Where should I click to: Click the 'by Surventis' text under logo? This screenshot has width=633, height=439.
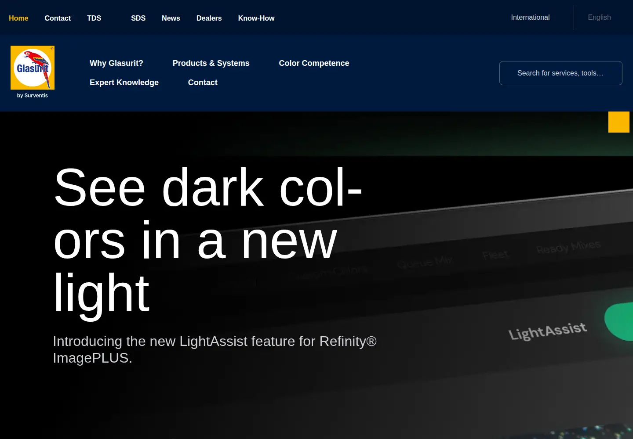[33, 95]
